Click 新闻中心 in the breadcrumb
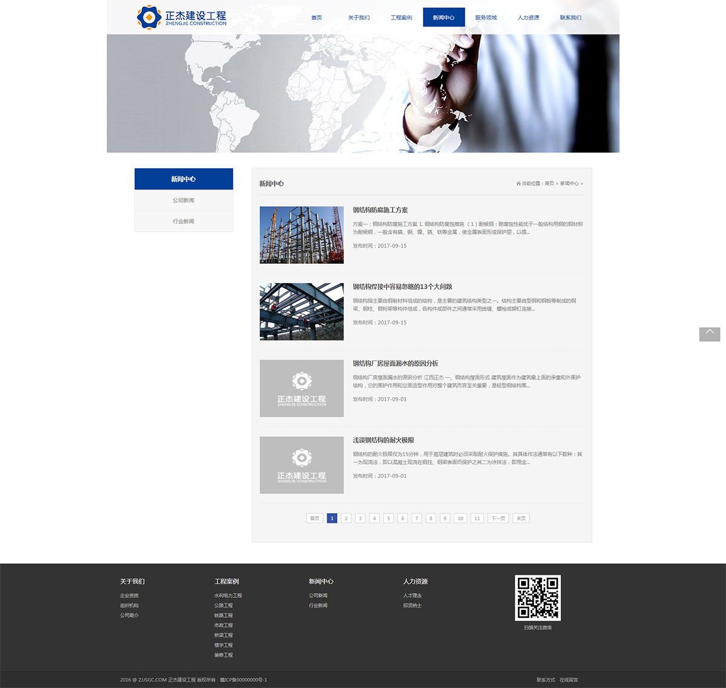 (569, 183)
